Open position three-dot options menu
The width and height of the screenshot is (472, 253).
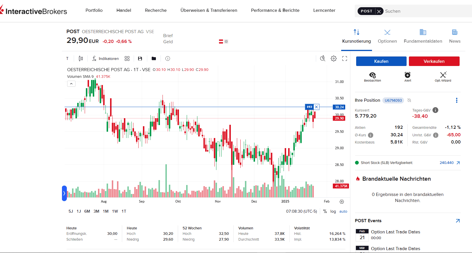pos(457,100)
